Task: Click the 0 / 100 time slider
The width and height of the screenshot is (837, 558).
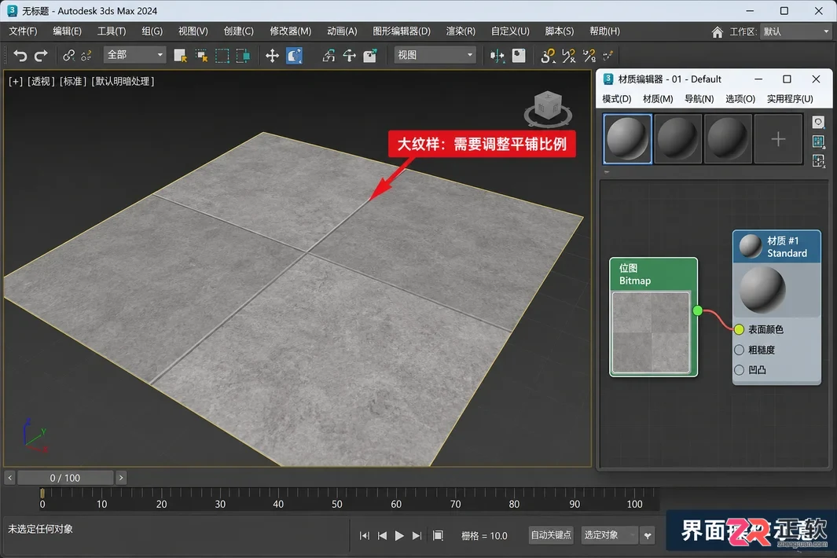Action: [65, 478]
